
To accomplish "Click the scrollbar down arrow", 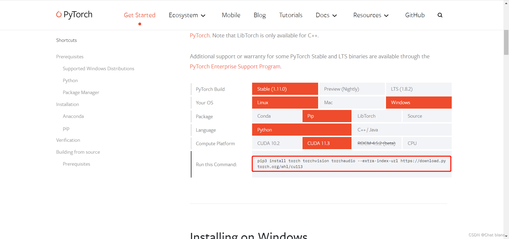I will (x=506, y=236).
